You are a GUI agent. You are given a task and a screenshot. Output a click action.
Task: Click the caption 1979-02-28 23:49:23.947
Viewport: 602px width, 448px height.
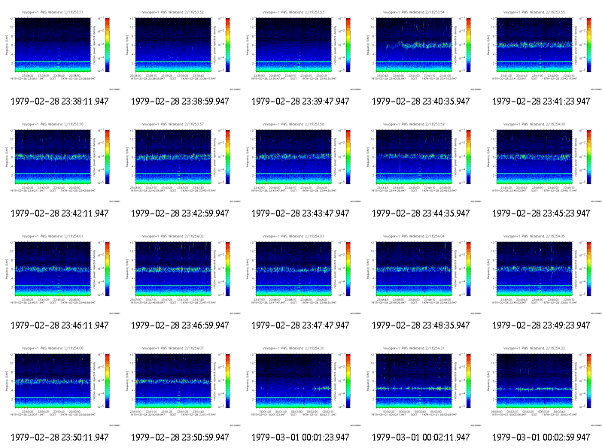coord(541,325)
